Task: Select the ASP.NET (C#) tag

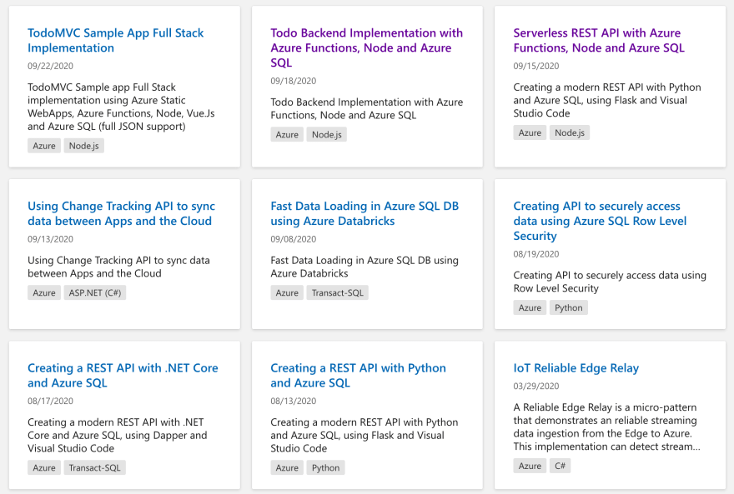Action: [x=95, y=293]
